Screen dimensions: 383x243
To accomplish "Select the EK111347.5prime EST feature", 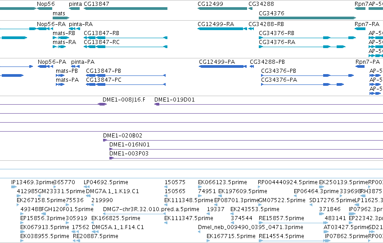I will click(x=166, y=223).
